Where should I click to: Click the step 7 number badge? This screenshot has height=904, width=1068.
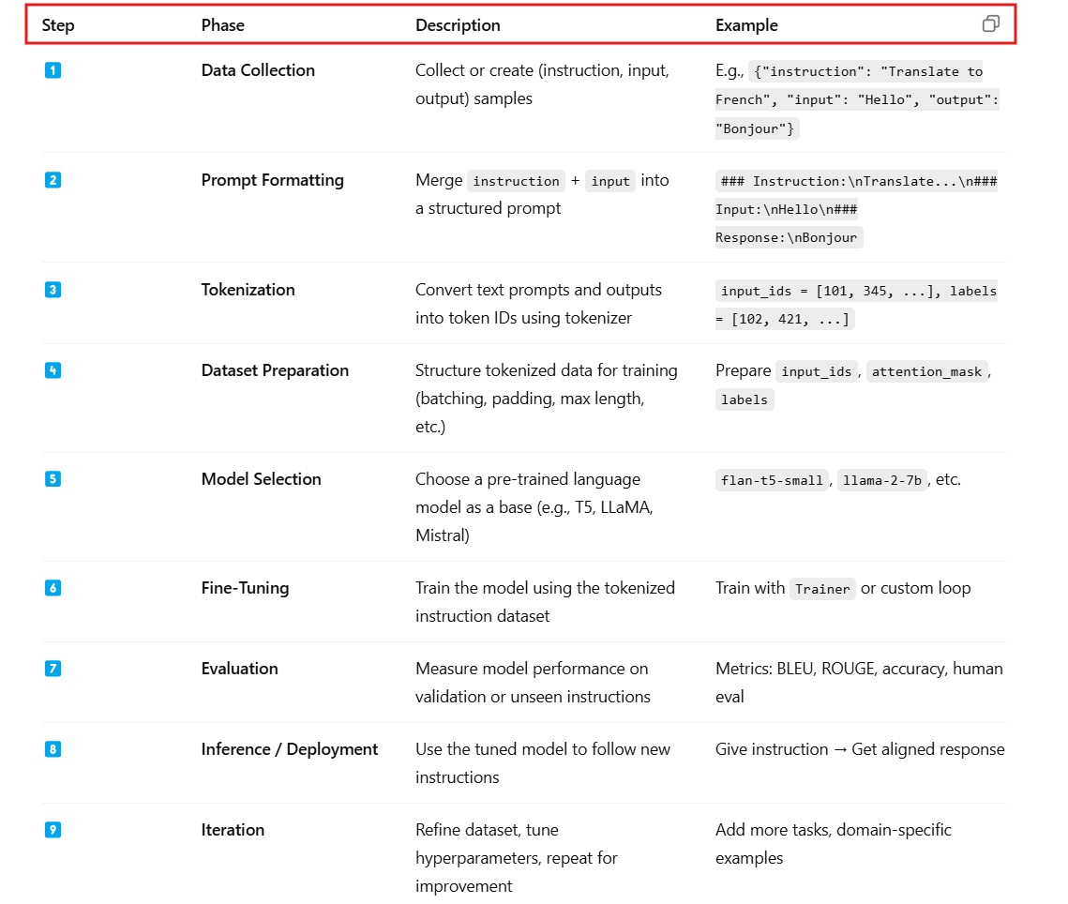point(53,669)
